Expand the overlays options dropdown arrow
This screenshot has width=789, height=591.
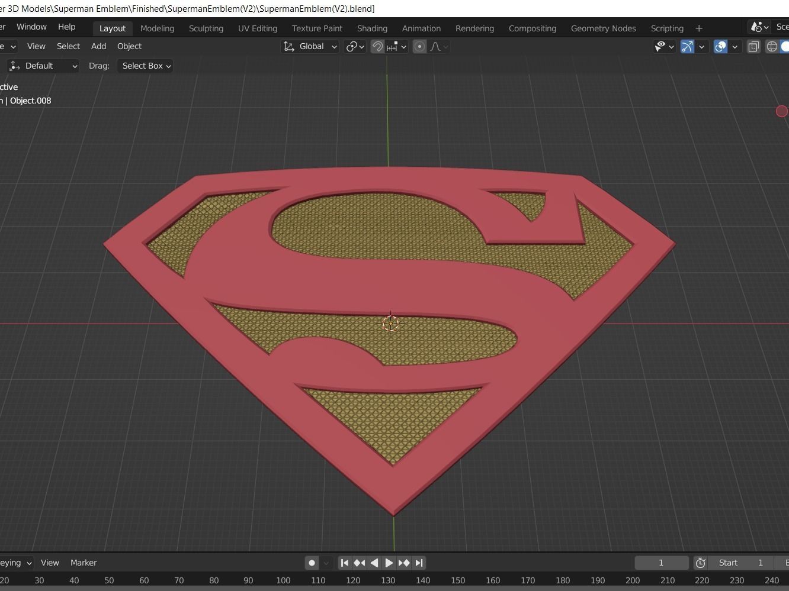pos(735,46)
